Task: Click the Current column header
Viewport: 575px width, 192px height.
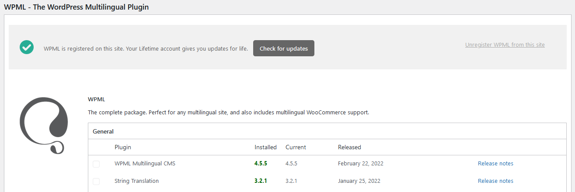Action: click(x=296, y=147)
